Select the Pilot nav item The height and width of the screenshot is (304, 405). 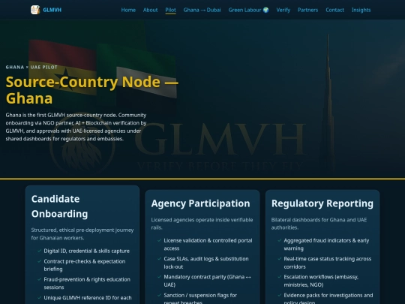170,10
